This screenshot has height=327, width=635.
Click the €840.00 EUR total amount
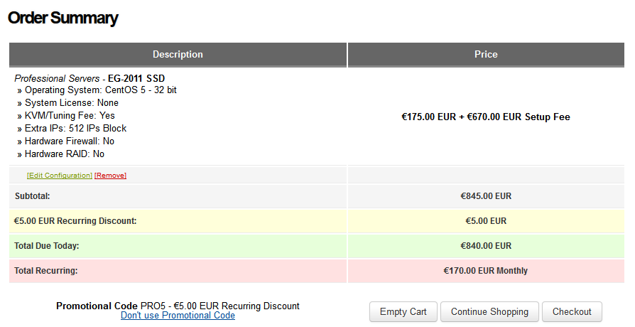click(486, 246)
